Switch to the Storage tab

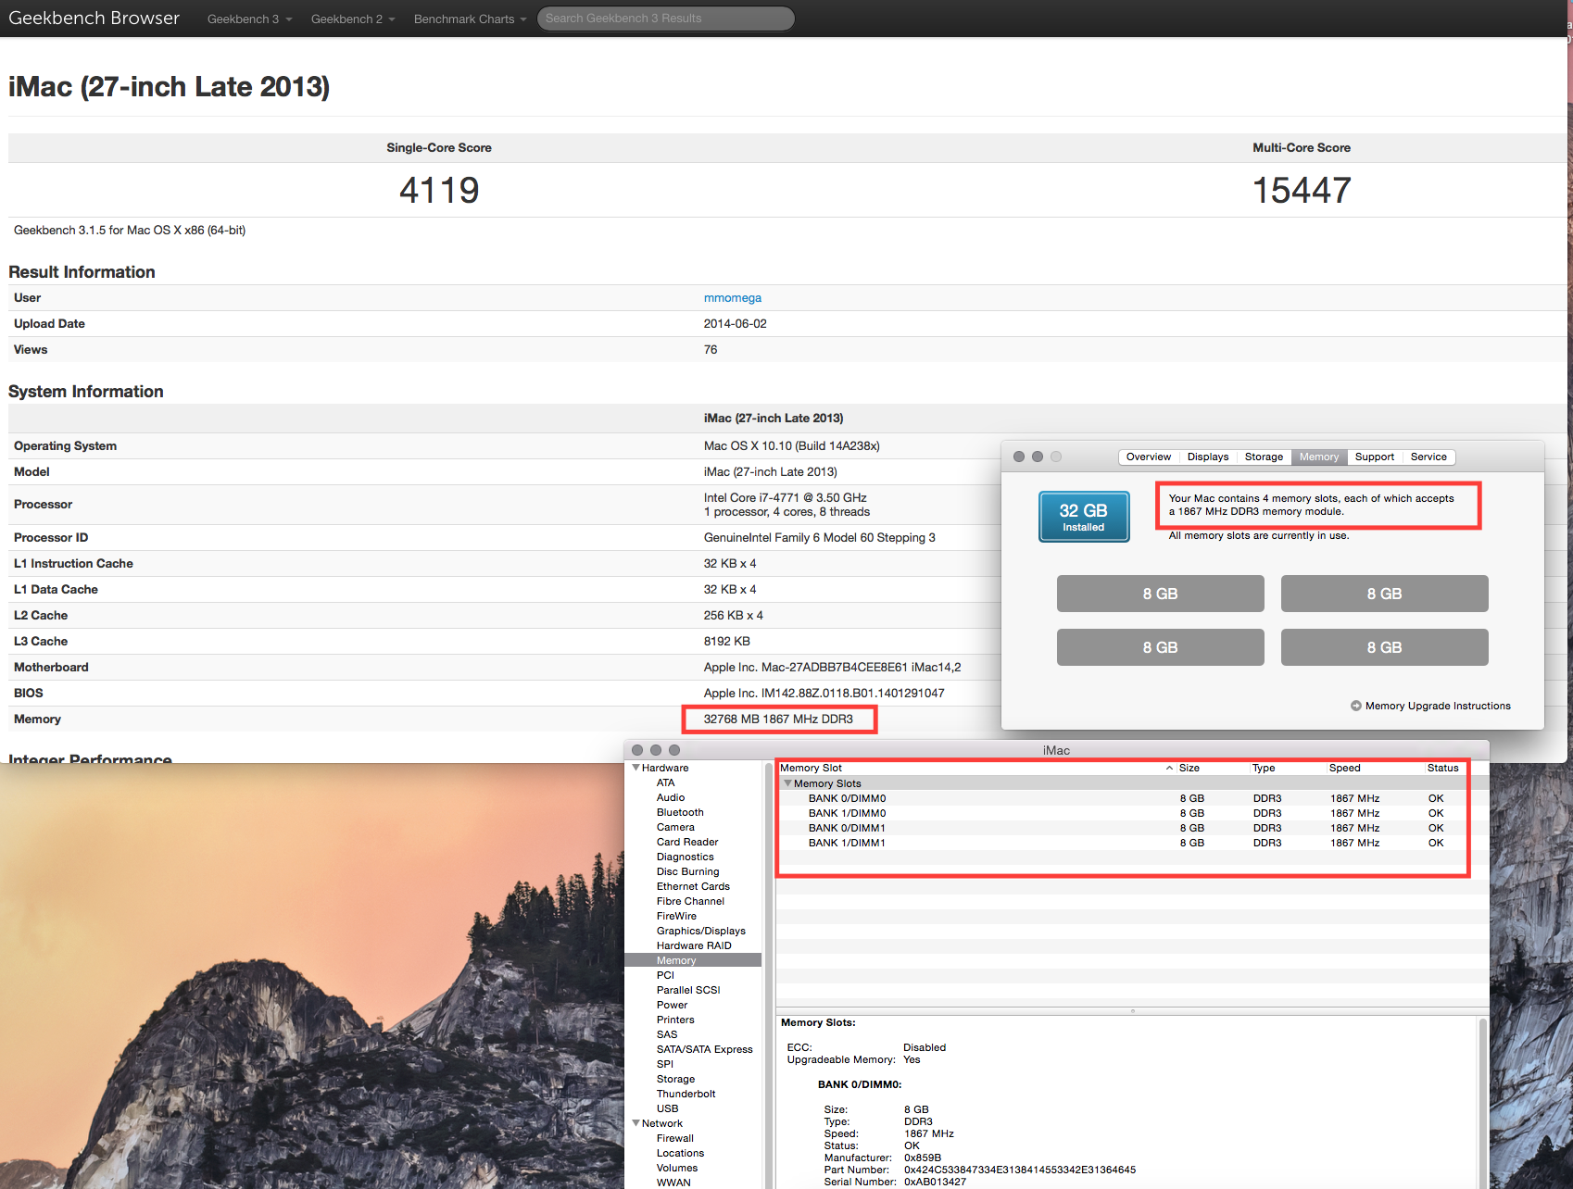(1264, 457)
